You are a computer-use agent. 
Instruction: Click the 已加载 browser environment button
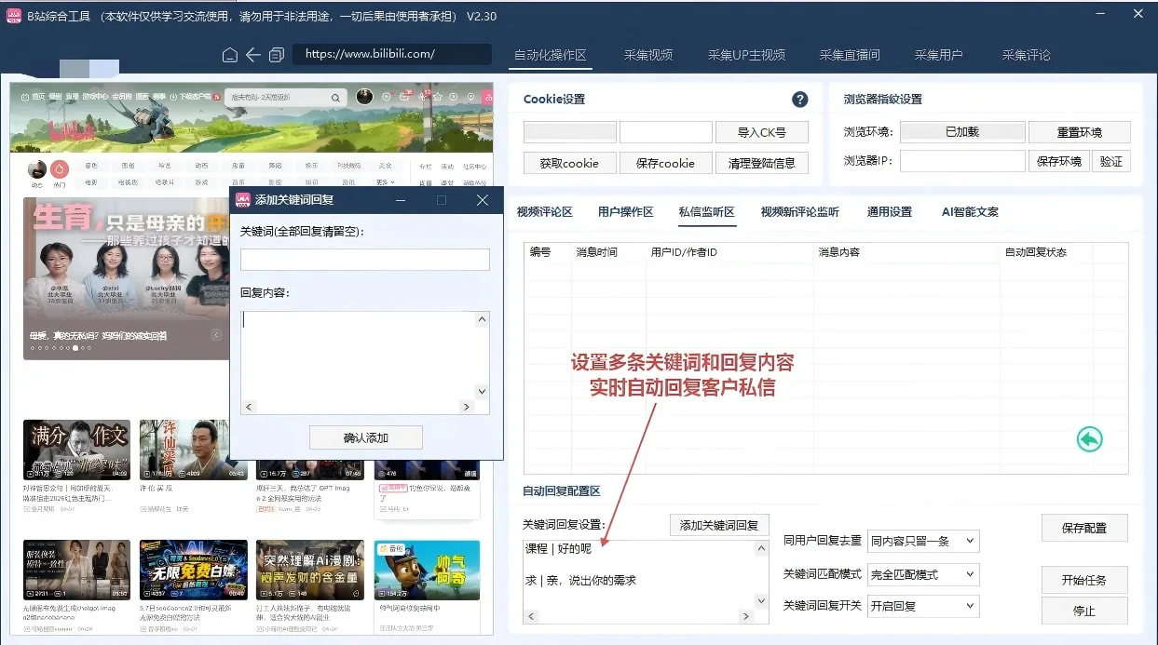coord(962,132)
